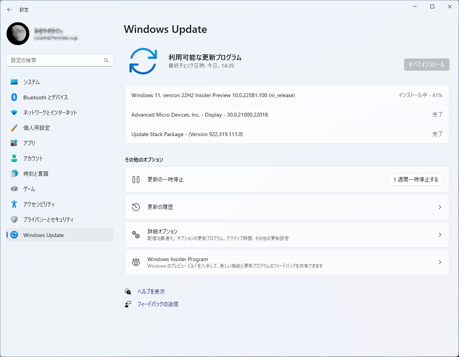Click the アカウント person icon

[x=14, y=159]
